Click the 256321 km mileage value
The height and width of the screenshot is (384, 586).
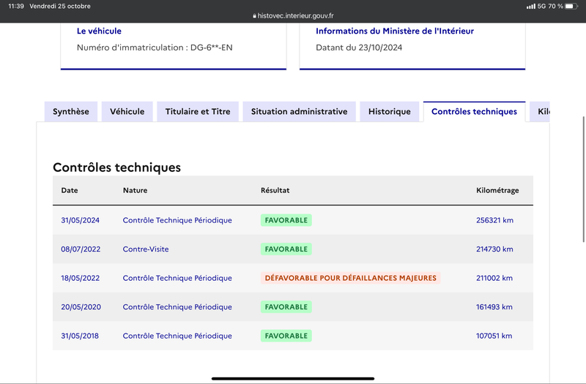(x=495, y=220)
